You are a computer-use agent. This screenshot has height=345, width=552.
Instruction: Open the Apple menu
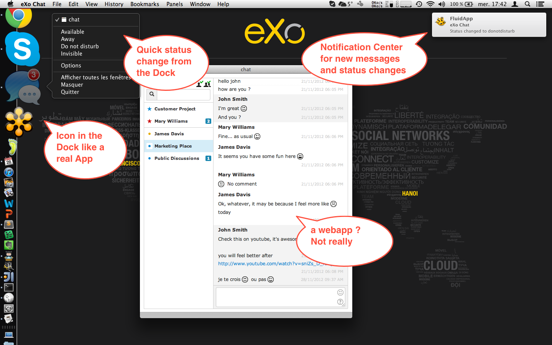10,4
